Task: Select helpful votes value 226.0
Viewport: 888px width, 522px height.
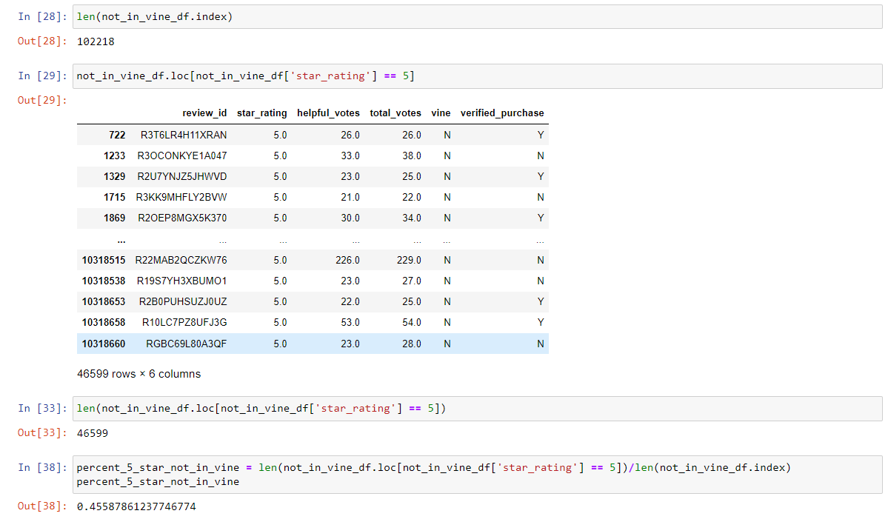Action: 348,260
